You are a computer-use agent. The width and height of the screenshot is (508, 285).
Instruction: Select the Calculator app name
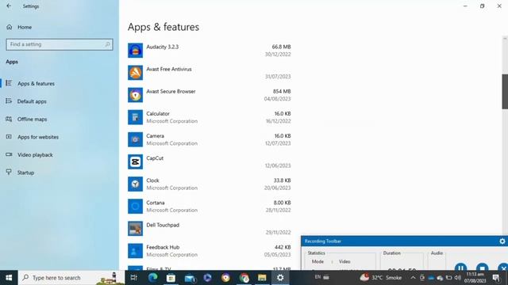pyautogui.click(x=158, y=114)
